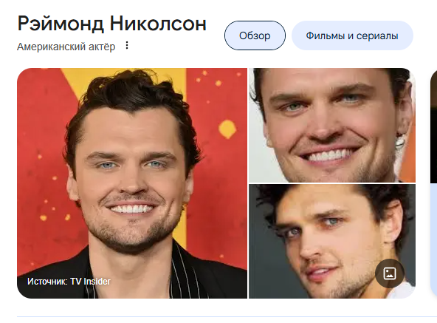
Task: Open the large photo with red-yellow backdrop
Action: pos(132,183)
